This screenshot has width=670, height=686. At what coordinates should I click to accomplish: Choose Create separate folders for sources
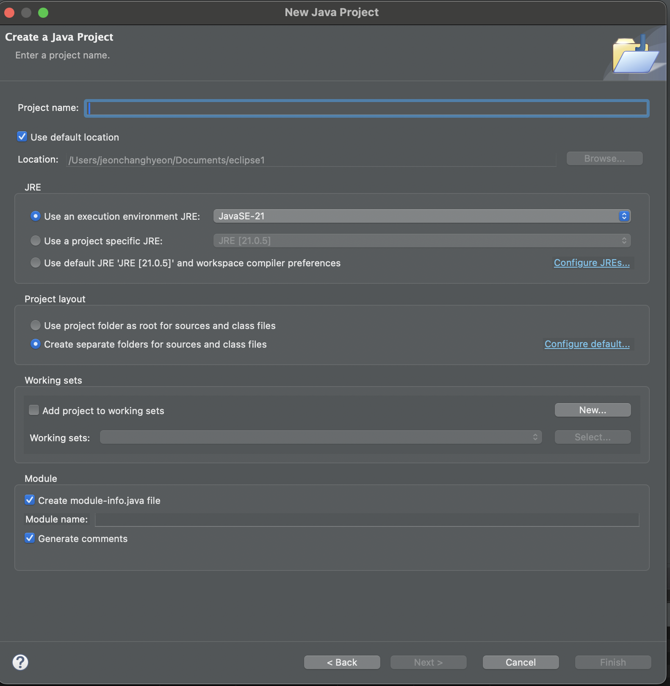tap(36, 344)
